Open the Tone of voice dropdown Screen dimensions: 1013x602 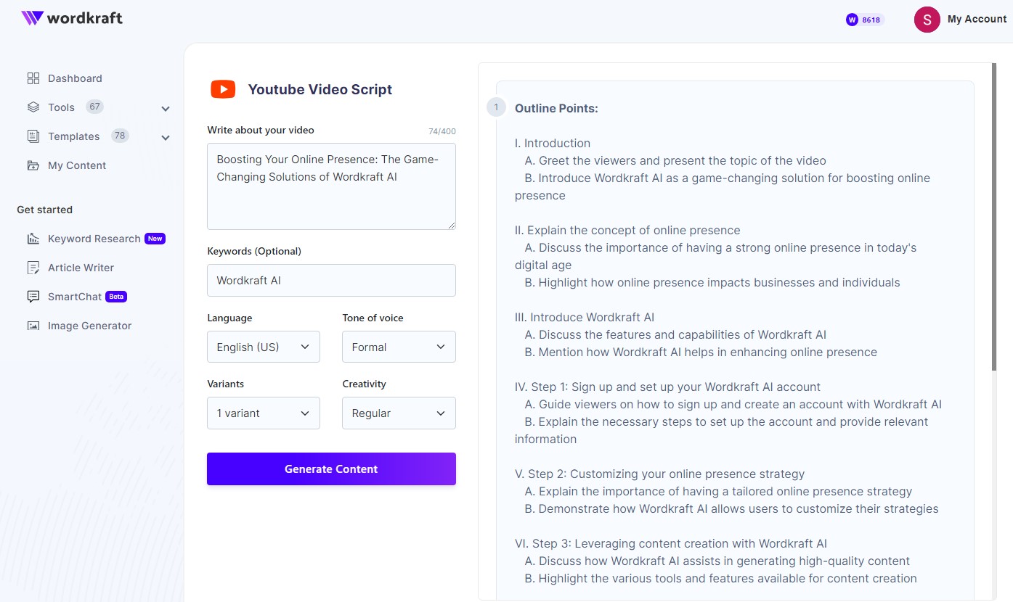[398, 347]
